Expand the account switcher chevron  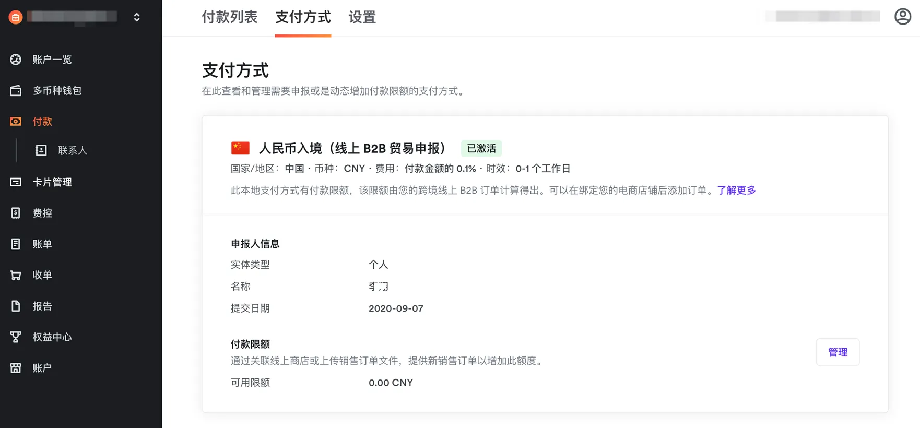(x=137, y=17)
